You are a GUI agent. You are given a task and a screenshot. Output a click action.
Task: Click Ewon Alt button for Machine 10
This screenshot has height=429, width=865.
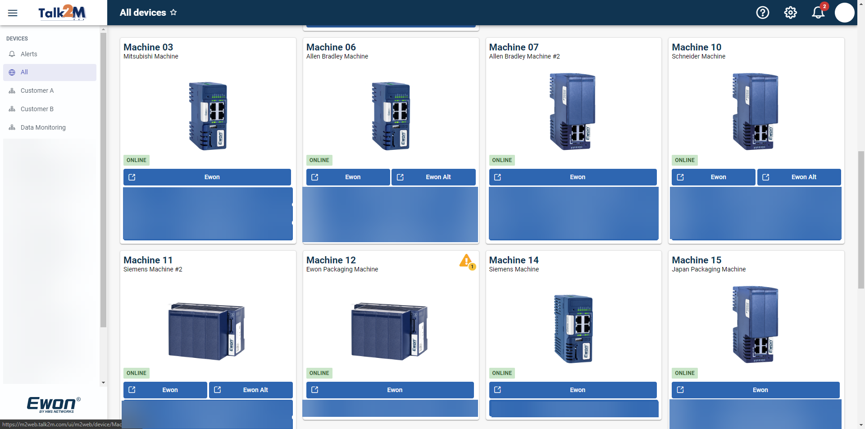799,177
